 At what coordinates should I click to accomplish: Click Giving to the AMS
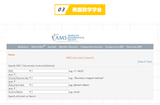(114, 47)
